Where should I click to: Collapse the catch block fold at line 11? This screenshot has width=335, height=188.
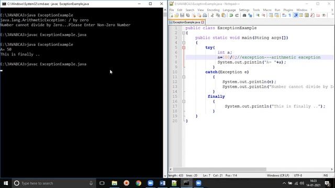pos(184,77)
